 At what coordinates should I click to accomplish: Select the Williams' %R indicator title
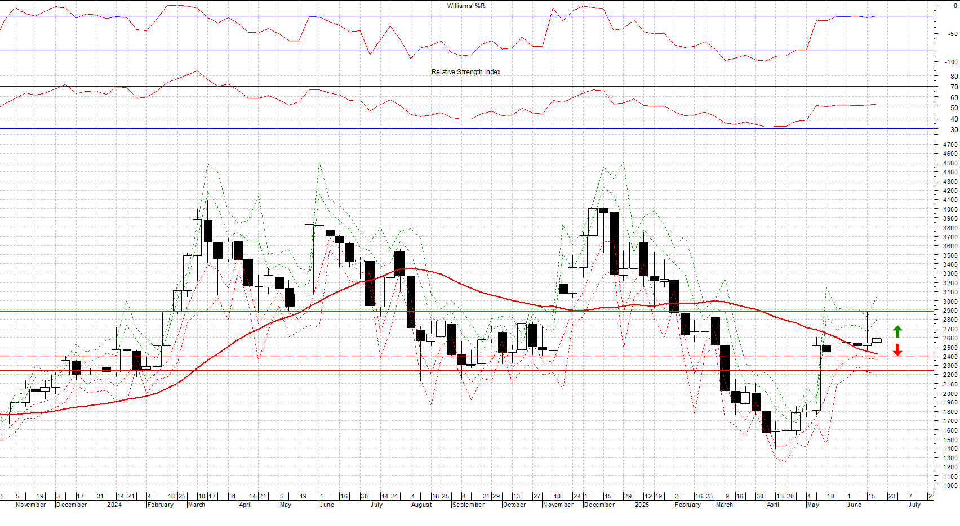pos(465,6)
